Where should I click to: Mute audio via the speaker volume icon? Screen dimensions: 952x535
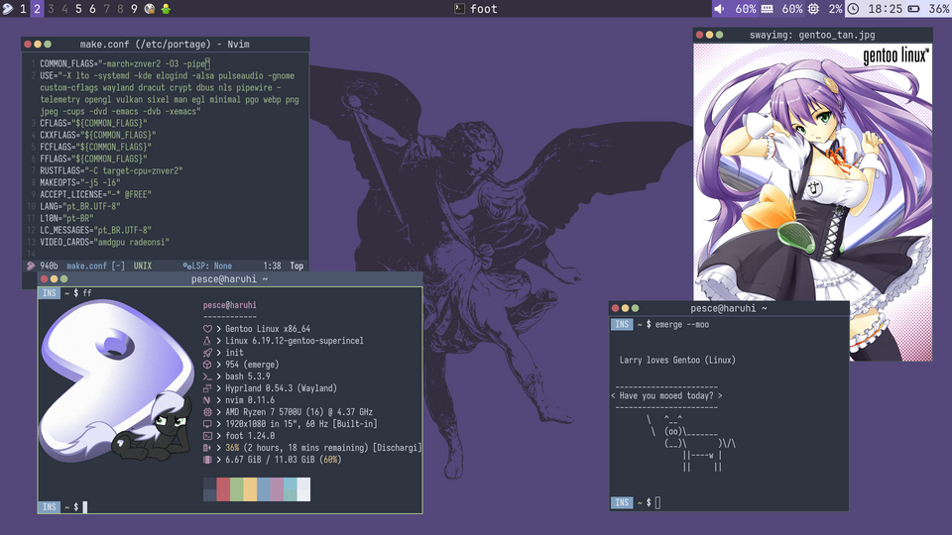click(x=721, y=9)
